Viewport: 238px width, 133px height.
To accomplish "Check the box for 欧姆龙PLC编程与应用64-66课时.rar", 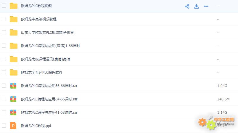I will click(4, 99).
